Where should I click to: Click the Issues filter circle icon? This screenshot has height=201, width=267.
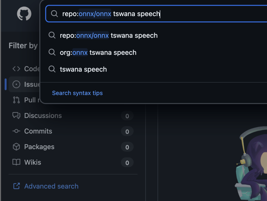[x=16, y=84]
